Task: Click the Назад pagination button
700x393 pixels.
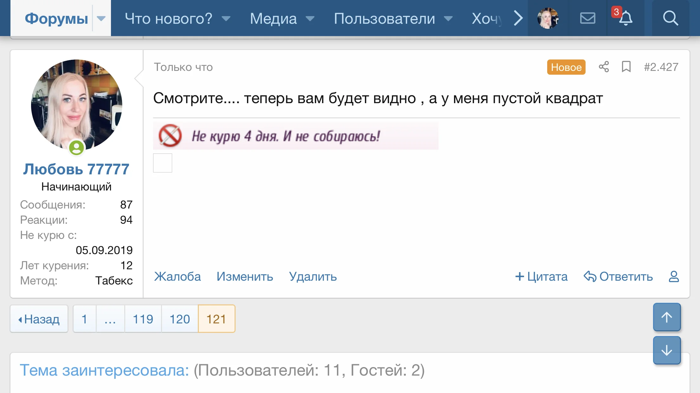Action: (x=39, y=319)
